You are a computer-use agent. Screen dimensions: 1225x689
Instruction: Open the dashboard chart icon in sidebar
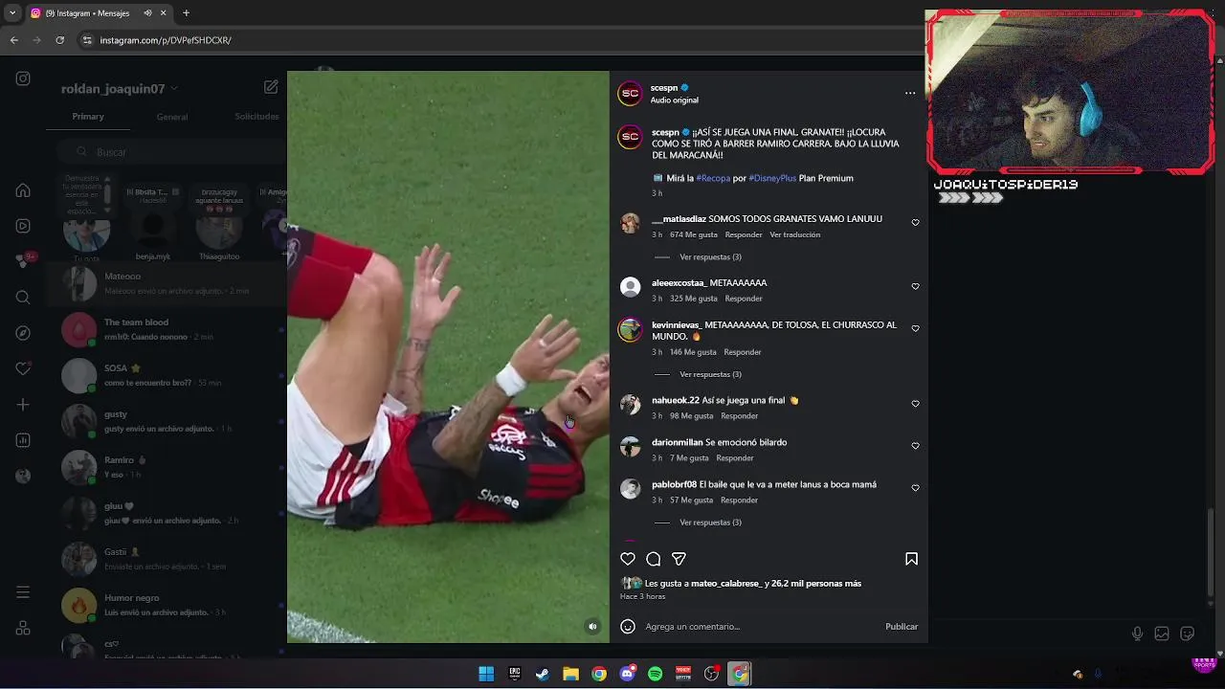pos(23,440)
